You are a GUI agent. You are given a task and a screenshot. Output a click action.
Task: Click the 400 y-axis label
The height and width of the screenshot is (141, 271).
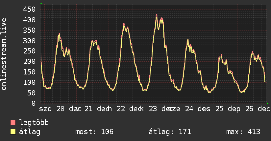point(29,20)
